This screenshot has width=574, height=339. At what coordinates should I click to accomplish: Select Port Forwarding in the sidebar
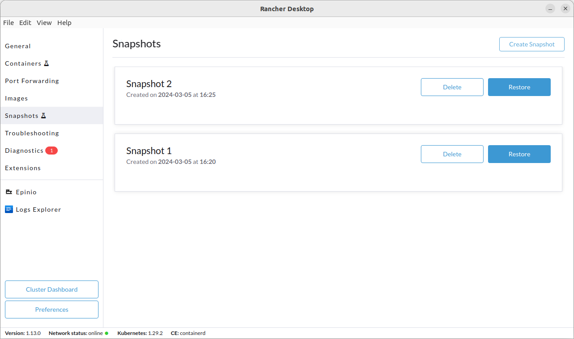(51, 81)
